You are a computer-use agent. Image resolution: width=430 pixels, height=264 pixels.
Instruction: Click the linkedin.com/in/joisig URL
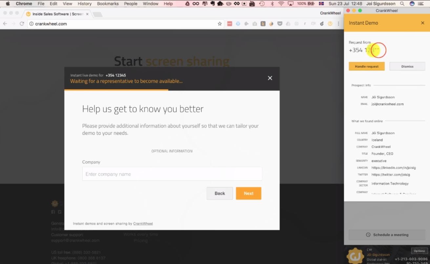(x=394, y=168)
